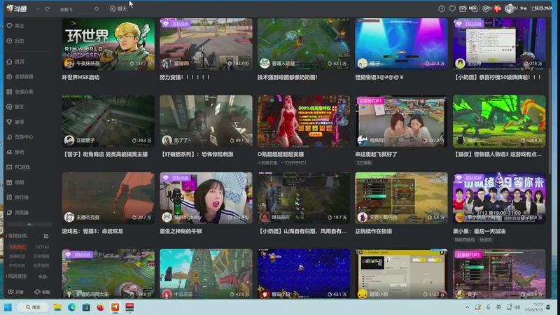Open the top bar heart follow icon
Image resolution: width=560 pixels, height=315 pixels.
(452, 8)
